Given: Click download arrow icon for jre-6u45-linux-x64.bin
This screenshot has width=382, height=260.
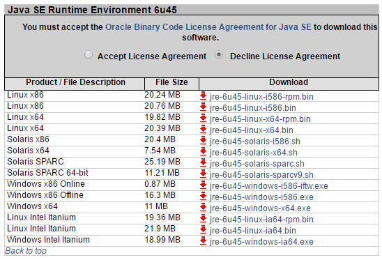Looking at the screenshot, I should [203, 130].
